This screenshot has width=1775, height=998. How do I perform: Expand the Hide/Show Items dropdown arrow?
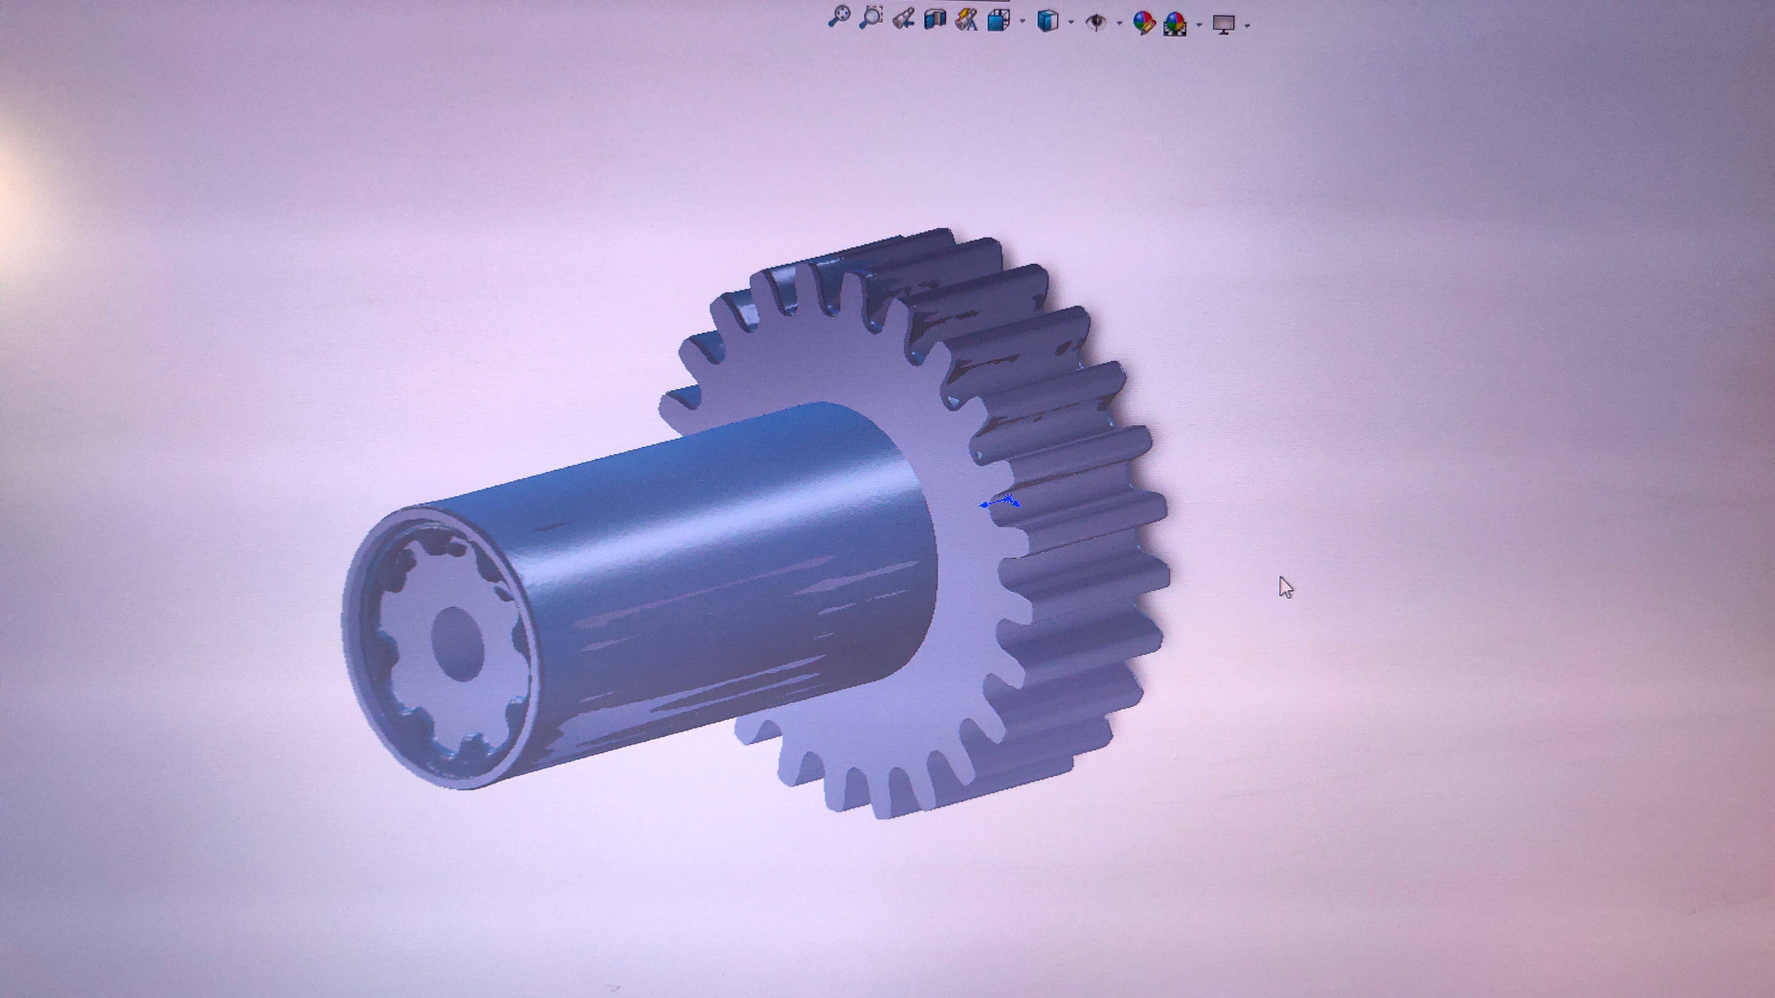coord(1119,24)
